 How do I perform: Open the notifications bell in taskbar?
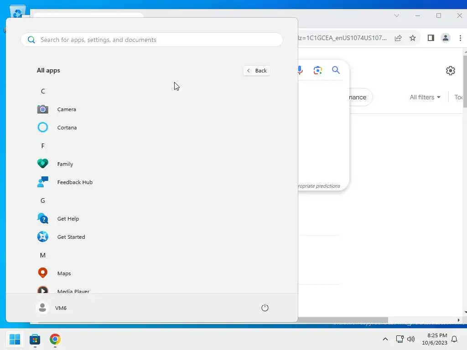pyautogui.click(x=454, y=339)
